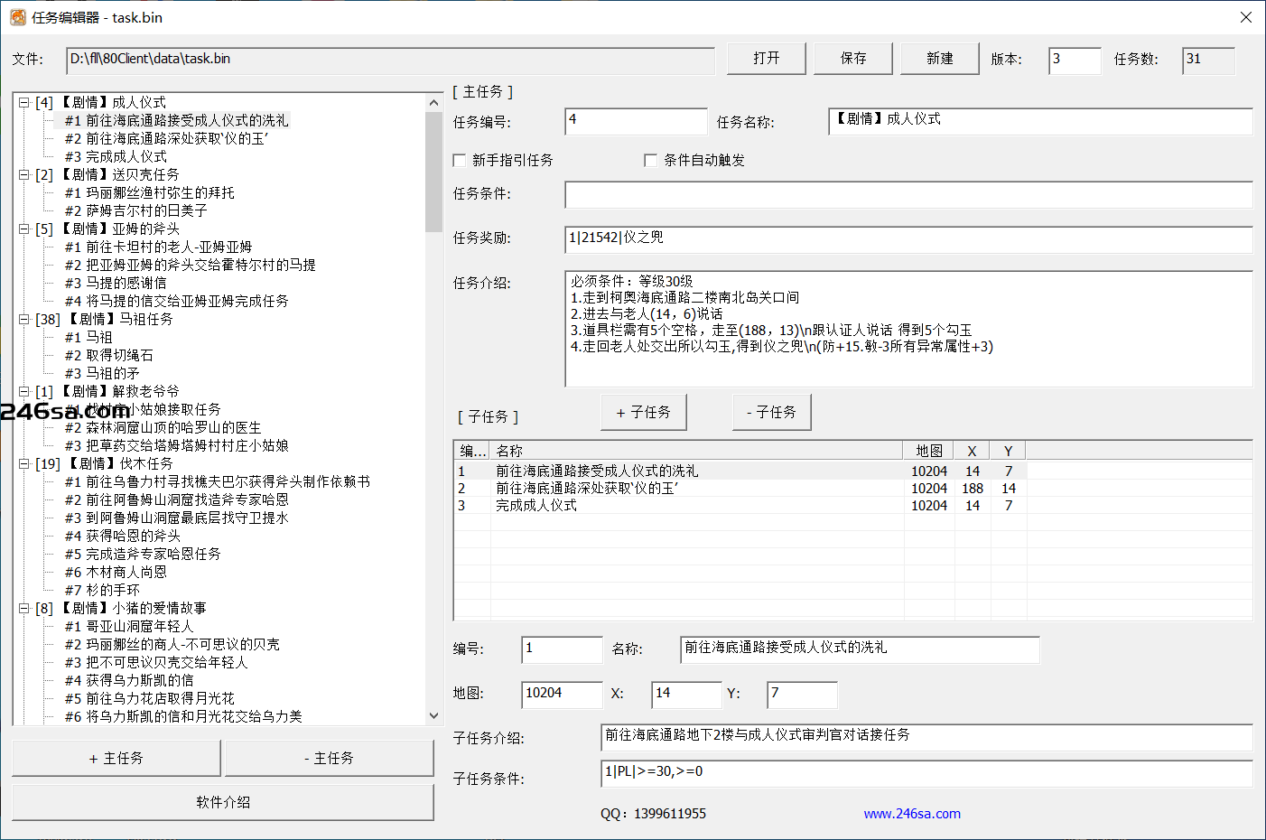Remove subtask with - 子任务 button
The image size is (1266, 840).
pos(772,412)
